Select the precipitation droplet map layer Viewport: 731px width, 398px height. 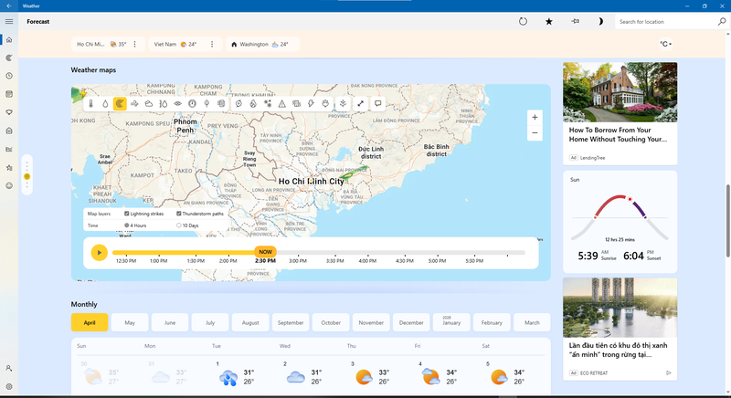[105, 104]
